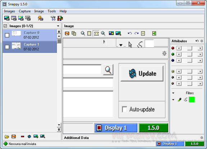207x149 pixels.
Task: Select the pen tool in Filters section
Action: 179,99
